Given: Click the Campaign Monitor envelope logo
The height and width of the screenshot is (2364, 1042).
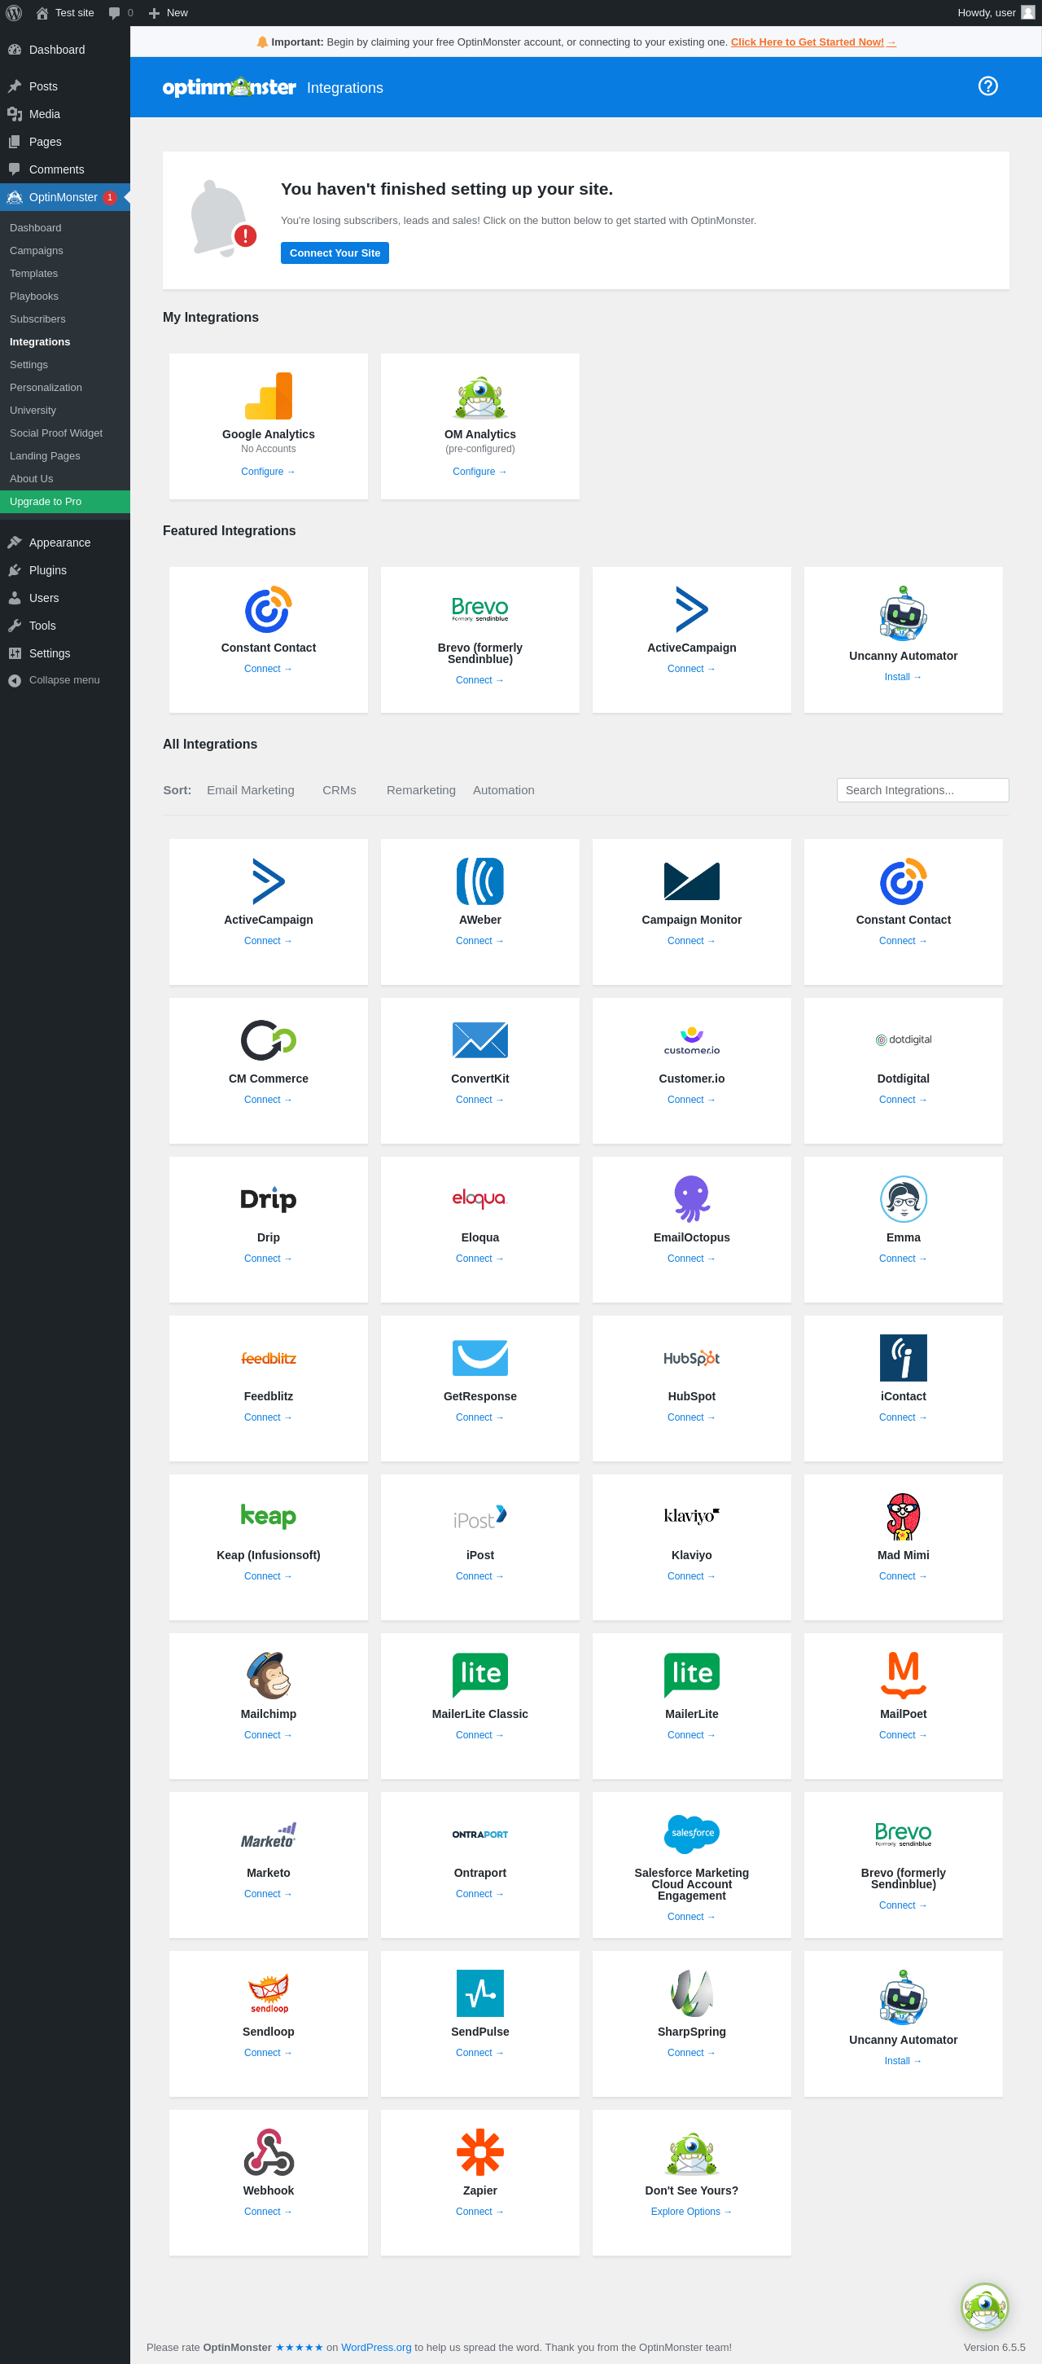Looking at the screenshot, I should tap(692, 881).
